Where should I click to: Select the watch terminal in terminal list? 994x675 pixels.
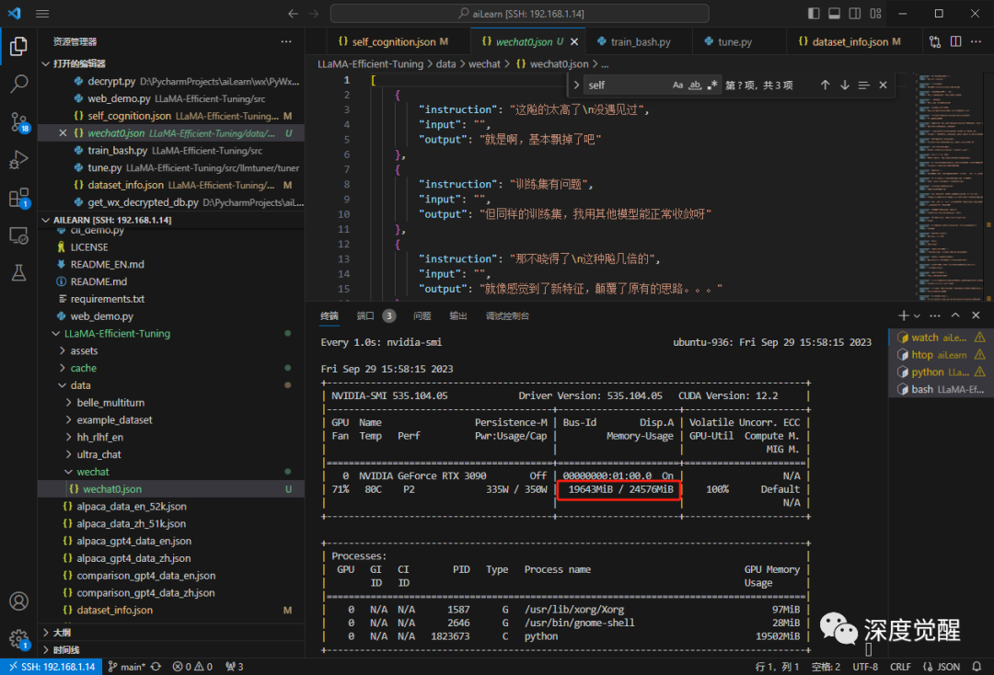point(941,337)
